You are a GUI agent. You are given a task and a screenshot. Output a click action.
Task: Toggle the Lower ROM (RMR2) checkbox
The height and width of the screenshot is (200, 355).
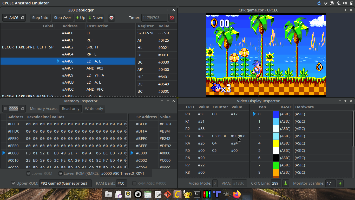[x=61, y=173]
